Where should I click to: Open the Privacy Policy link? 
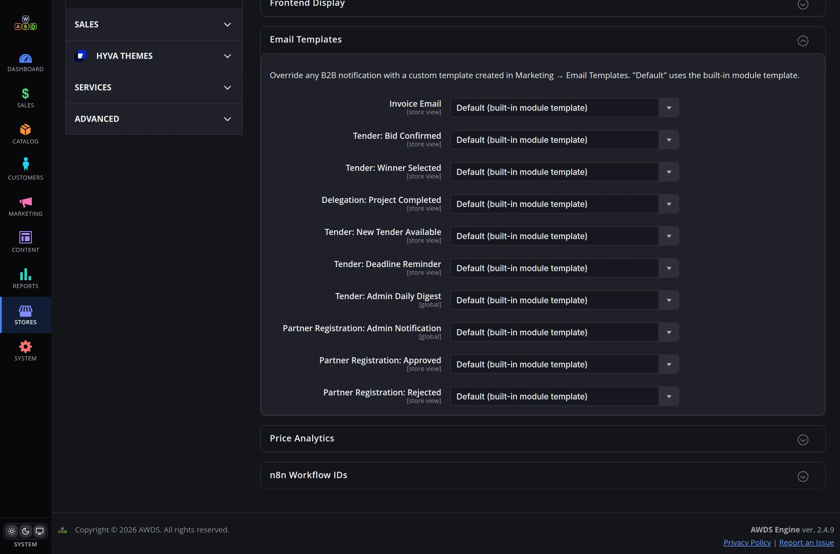[x=747, y=543]
